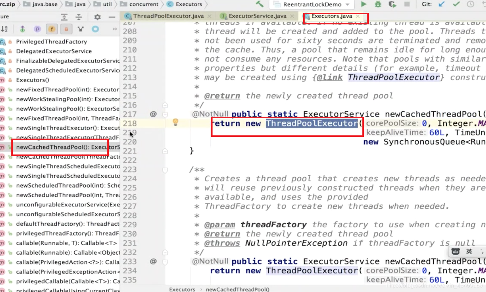Open Git history clock icon
The image size is (486, 292).
470,4
